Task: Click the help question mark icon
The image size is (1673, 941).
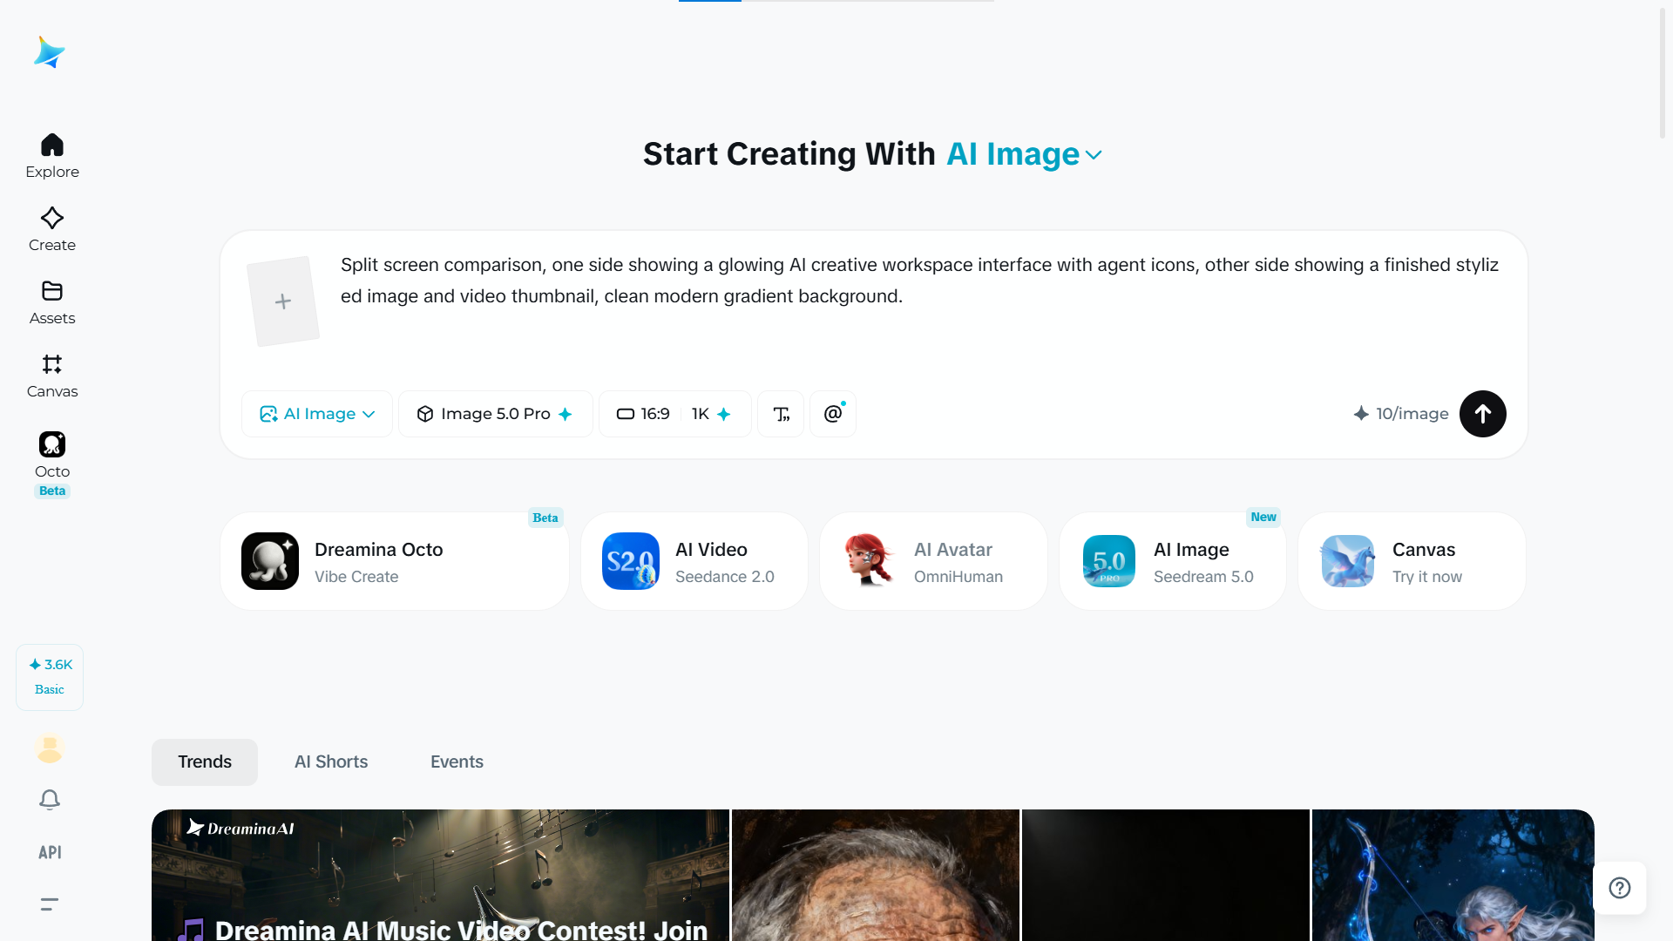Action: coord(1620,888)
